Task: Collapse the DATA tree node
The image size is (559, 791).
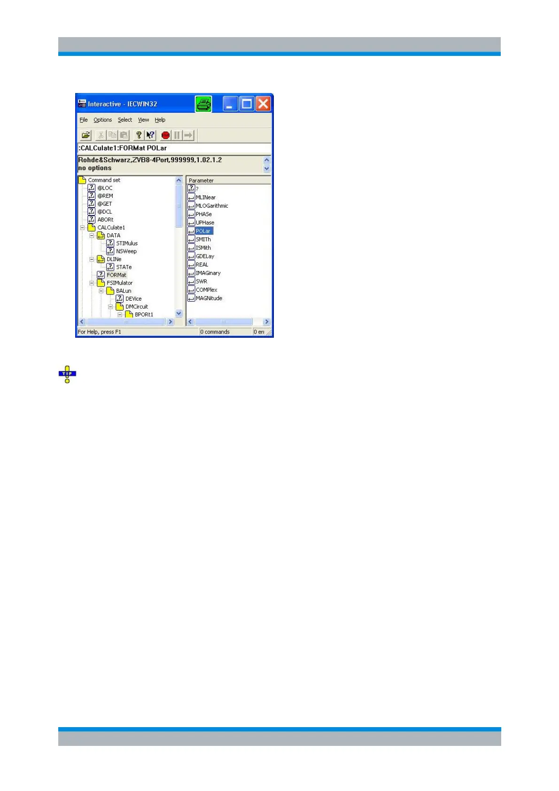Action: [92, 235]
